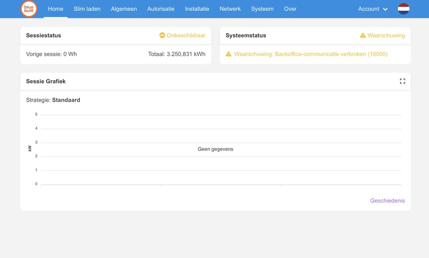Click the Sessiestatus heading
Screen dimensions: 429x258
tap(43, 35)
